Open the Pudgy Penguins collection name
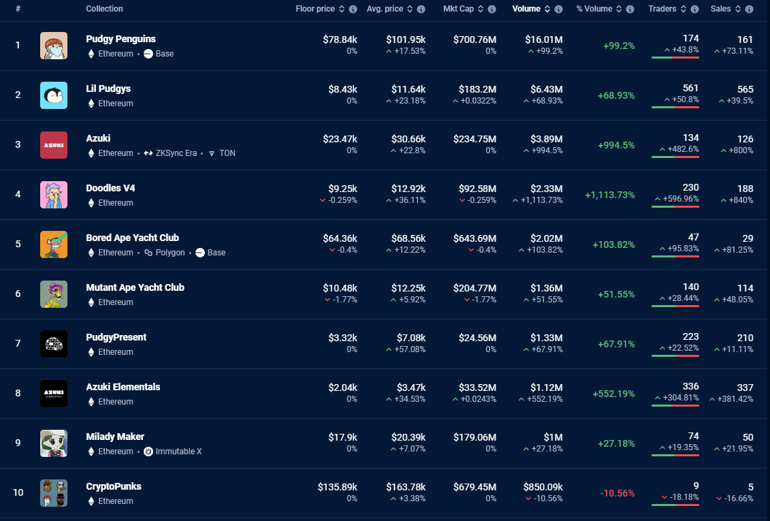Image resolution: width=770 pixels, height=521 pixels. pyautogui.click(x=121, y=39)
